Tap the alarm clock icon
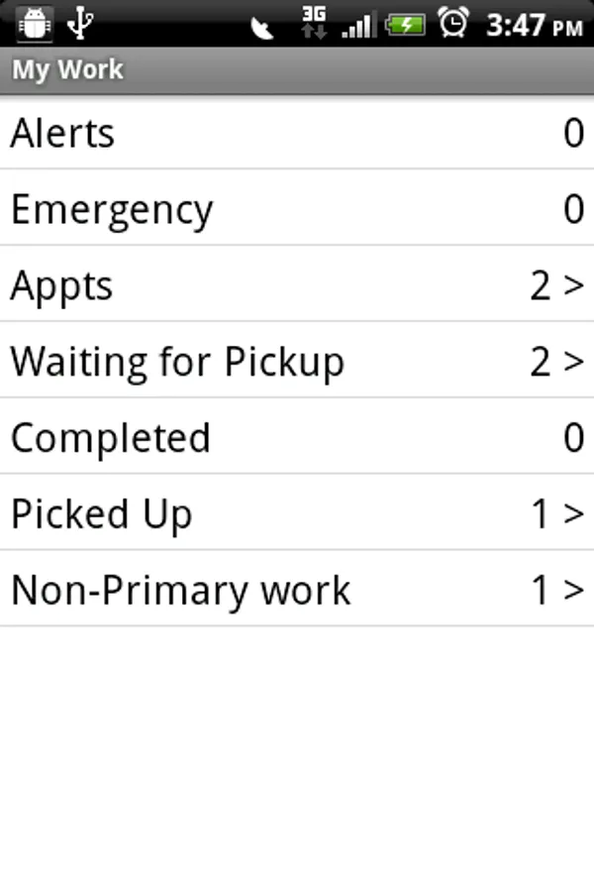Screen dimensions: 594x892 [x=453, y=23]
